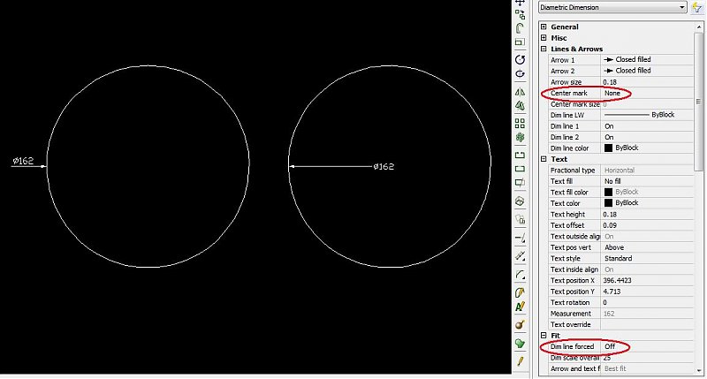Toggle the Text inside align On value

coord(648,269)
